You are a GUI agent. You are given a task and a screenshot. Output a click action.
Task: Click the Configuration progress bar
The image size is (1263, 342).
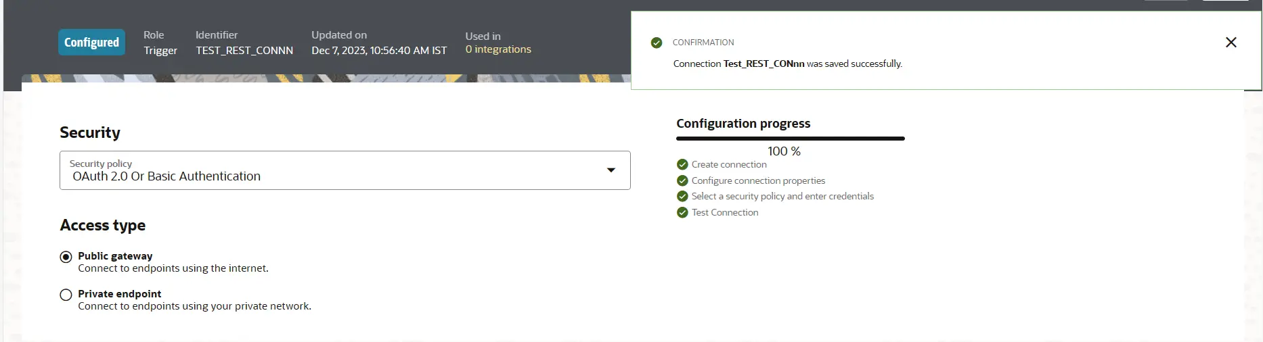tap(790, 139)
